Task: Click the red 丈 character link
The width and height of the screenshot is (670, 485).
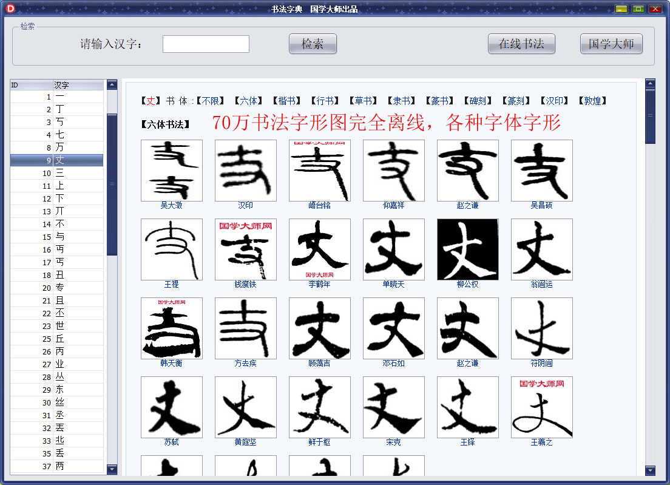Action: (151, 101)
